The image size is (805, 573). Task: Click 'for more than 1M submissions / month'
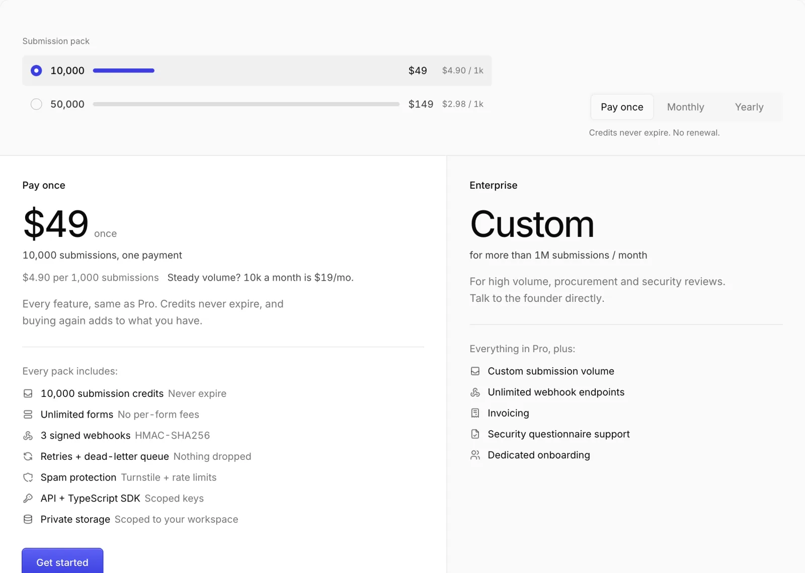click(558, 256)
